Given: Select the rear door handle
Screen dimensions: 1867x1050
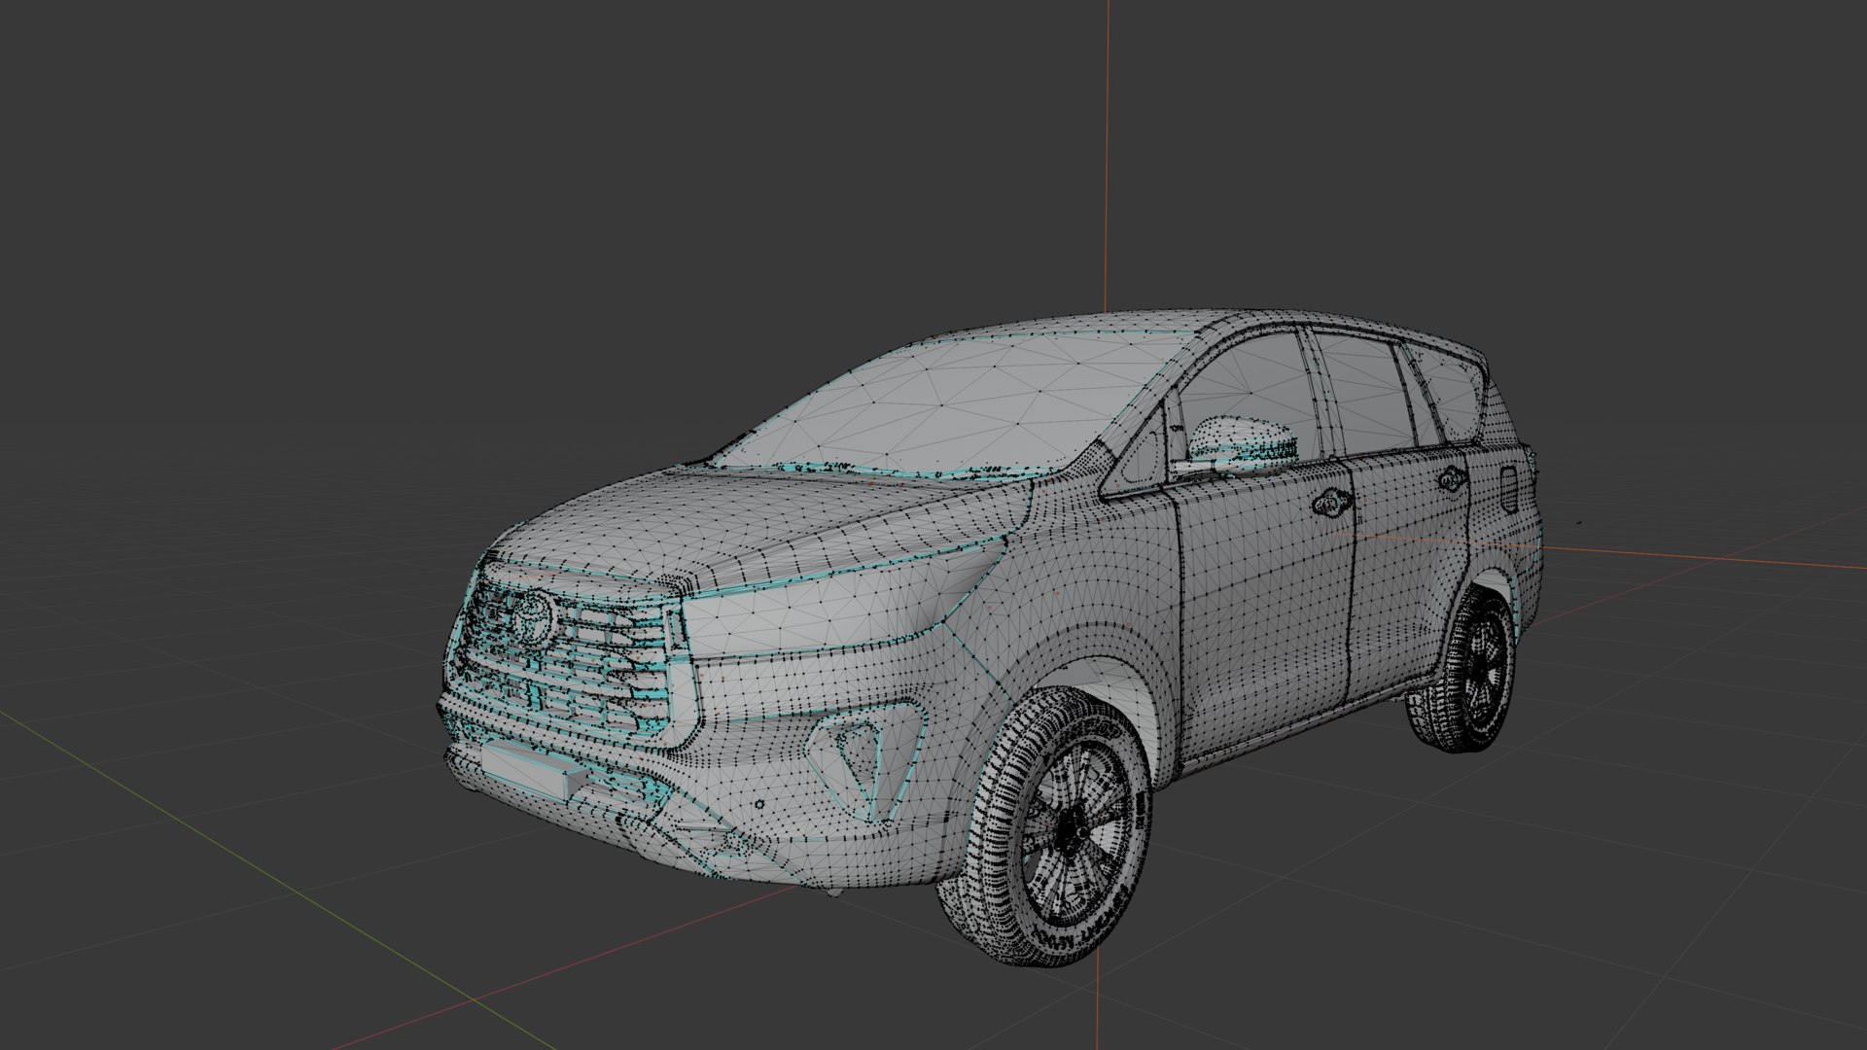Looking at the screenshot, I should tap(1453, 479).
